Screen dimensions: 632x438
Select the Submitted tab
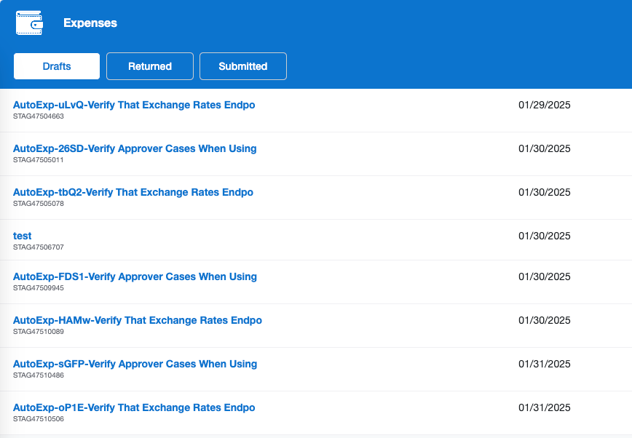243,66
